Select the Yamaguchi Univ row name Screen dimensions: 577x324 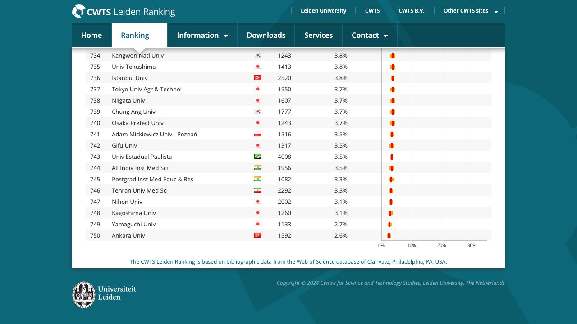click(133, 224)
